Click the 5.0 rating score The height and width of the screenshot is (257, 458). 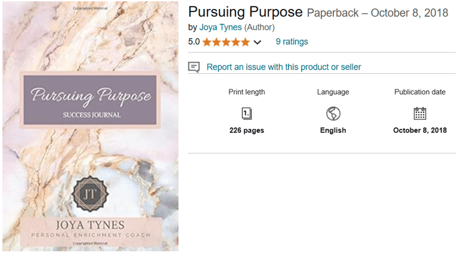point(194,42)
